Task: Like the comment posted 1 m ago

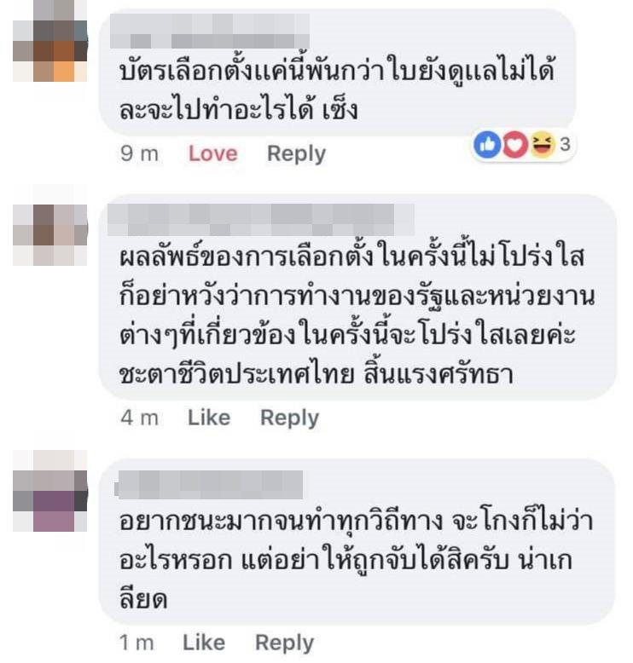Action: [x=204, y=643]
